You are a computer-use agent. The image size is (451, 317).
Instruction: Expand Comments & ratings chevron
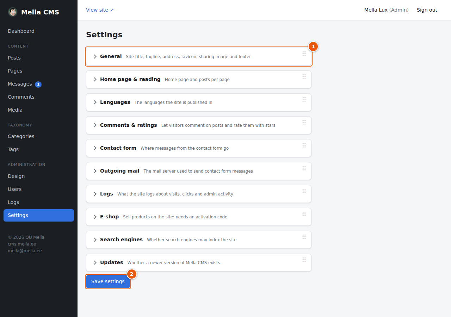point(95,125)
